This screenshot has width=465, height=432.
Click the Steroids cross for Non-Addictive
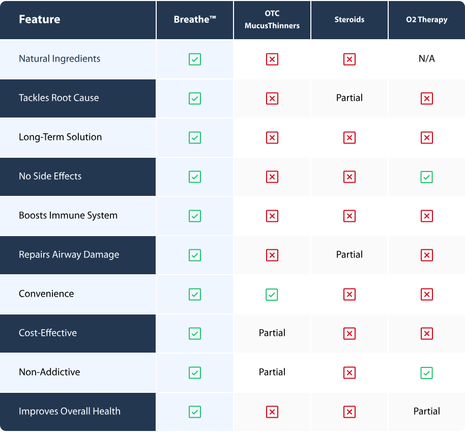350,372
